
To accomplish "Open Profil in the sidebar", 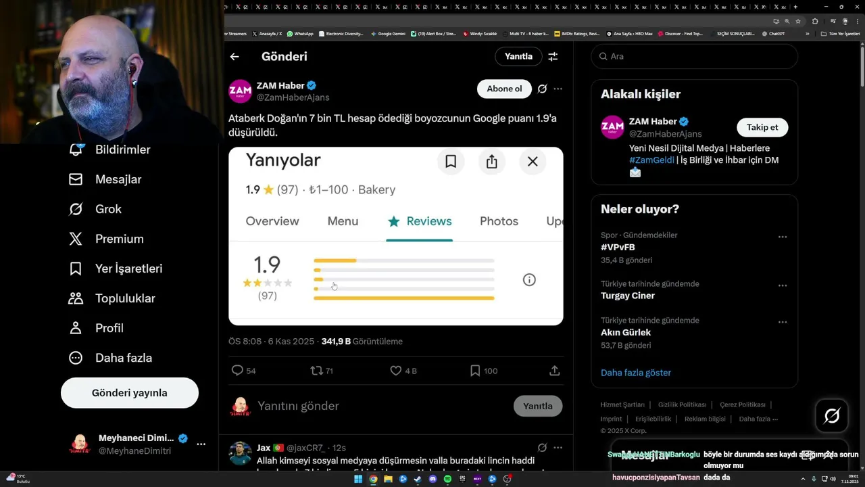I will pyautogui.click(x=96, y=328).
